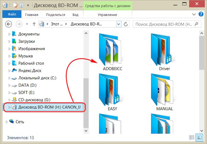Click the Documents folder icon in sidebar
Viewport: 207px width, 144px height.
(x=14, y=34)
